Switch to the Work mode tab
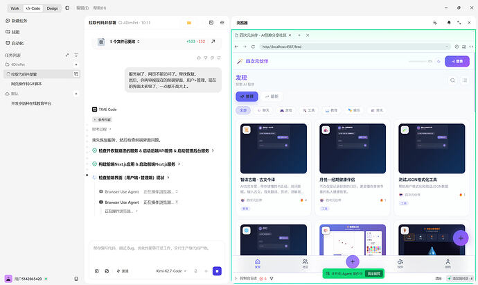 15,8
